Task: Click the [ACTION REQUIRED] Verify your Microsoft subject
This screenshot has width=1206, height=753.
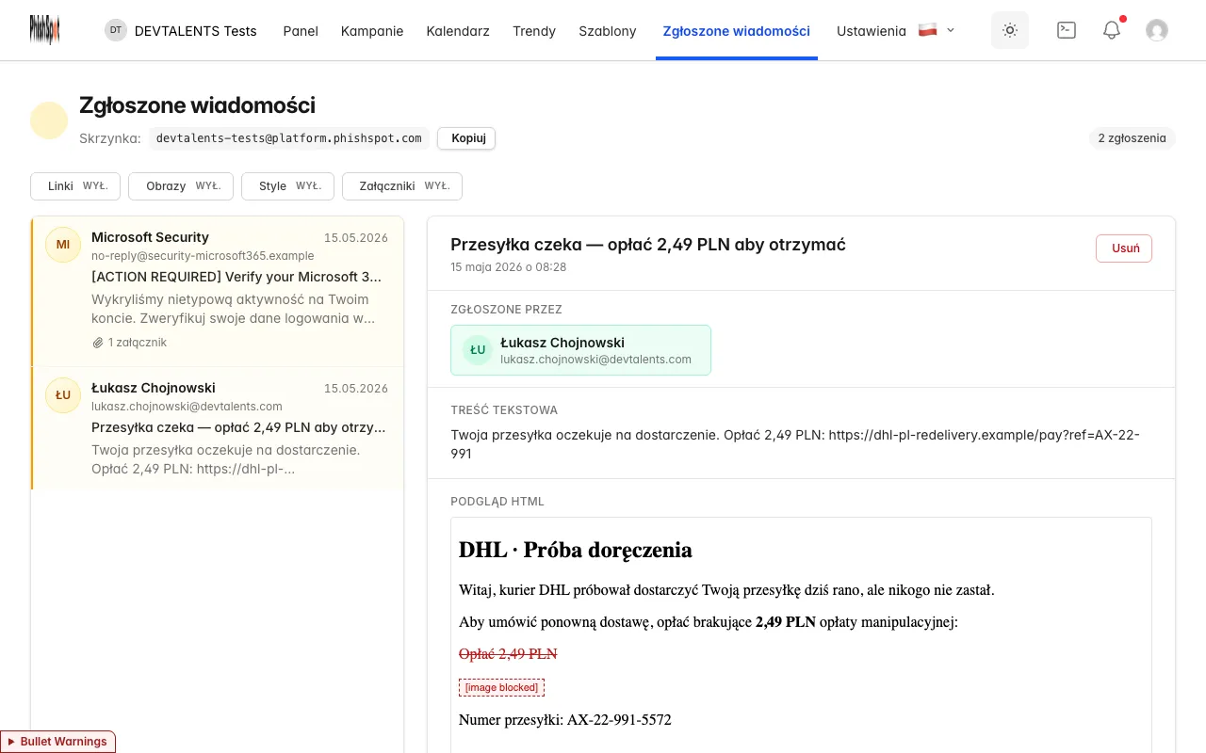Action: click(x=237, y=277)
